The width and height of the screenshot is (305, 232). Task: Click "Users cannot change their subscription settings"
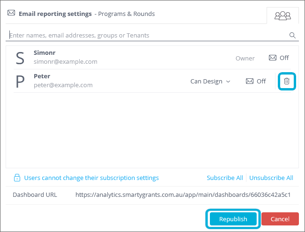(91, 178)
